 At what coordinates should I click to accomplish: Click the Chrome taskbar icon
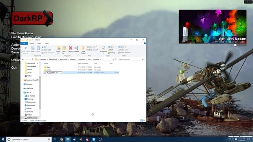click(62, 139)
